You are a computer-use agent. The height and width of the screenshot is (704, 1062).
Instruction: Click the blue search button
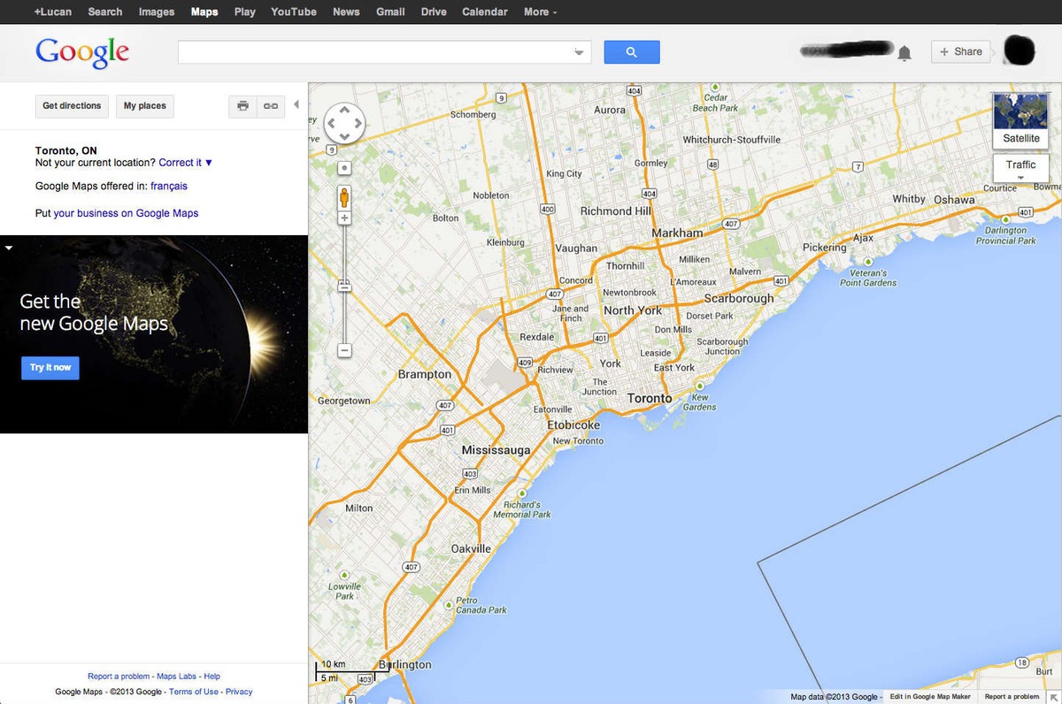pyautogui.click(x=632, y=52)
